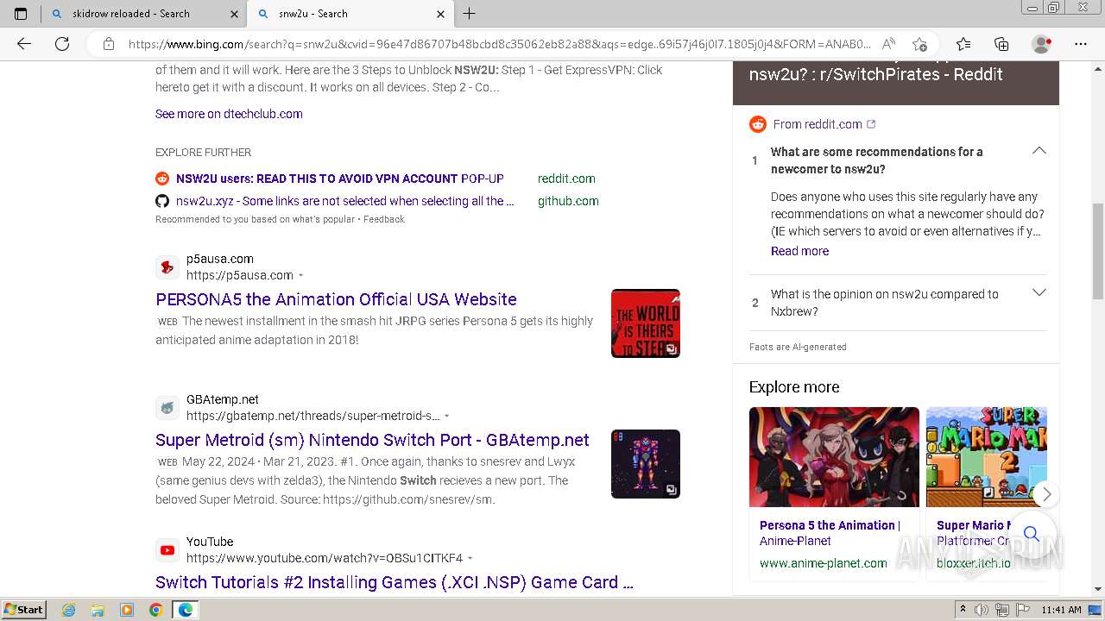
Task: Launch Google Chrome from taskbar
Action: 155,610
